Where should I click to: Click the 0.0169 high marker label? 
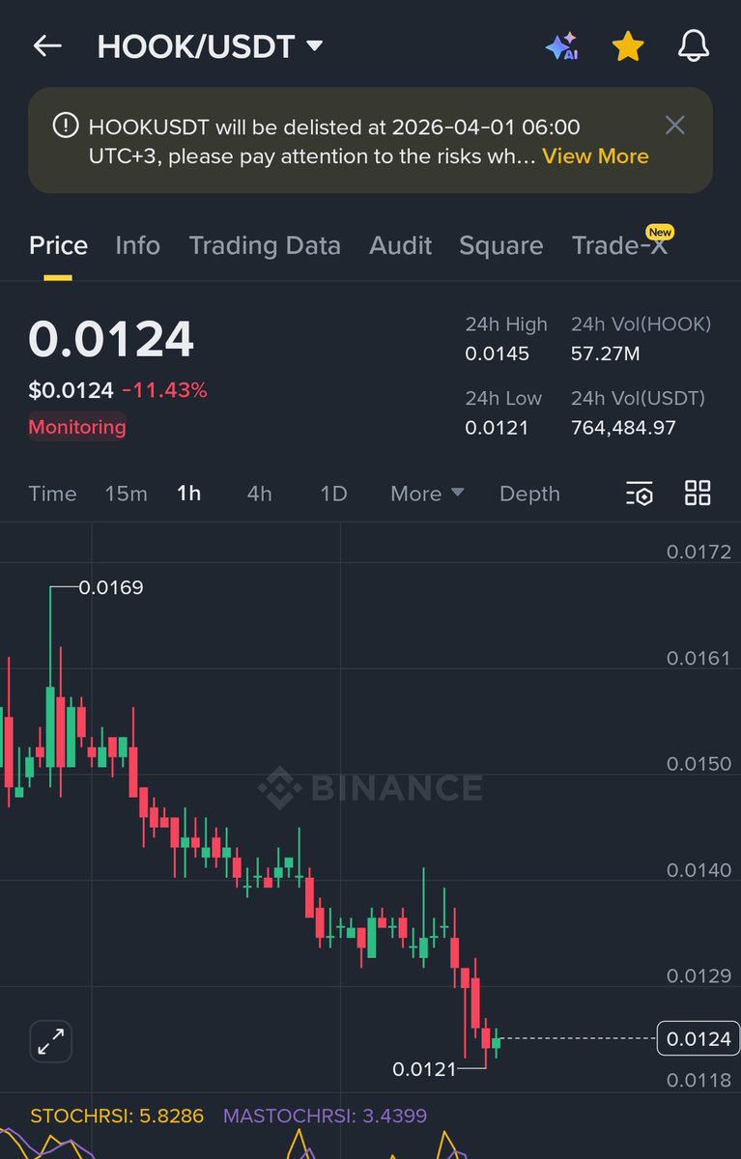pos(111,587)
